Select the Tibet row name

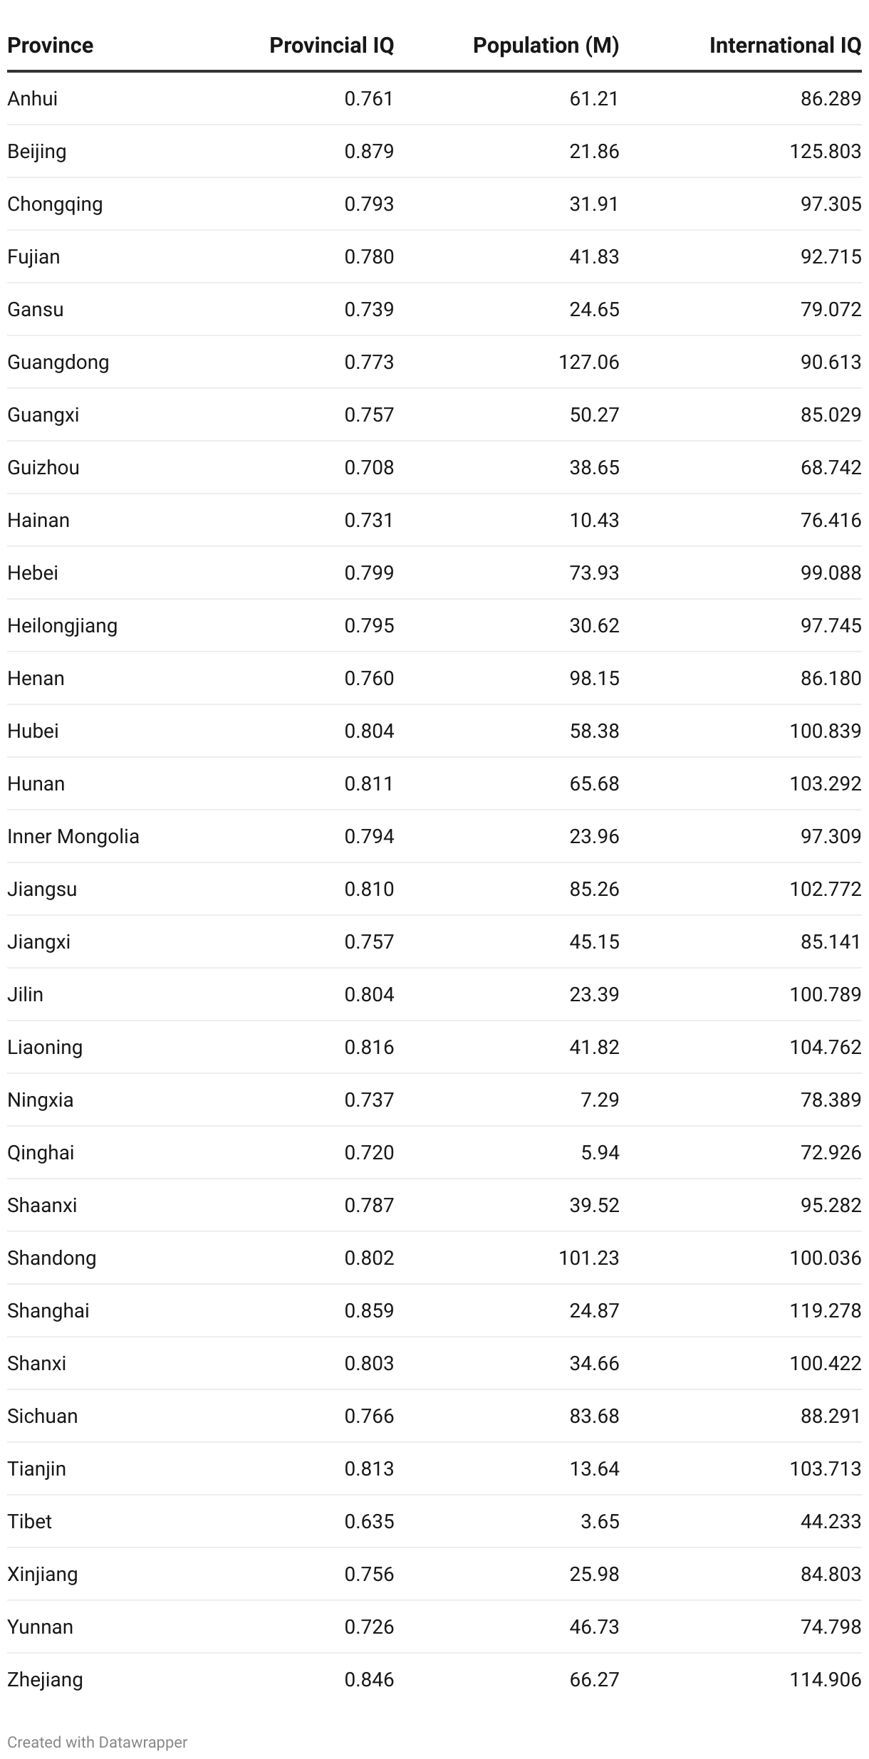click(x=29, y=1522)
